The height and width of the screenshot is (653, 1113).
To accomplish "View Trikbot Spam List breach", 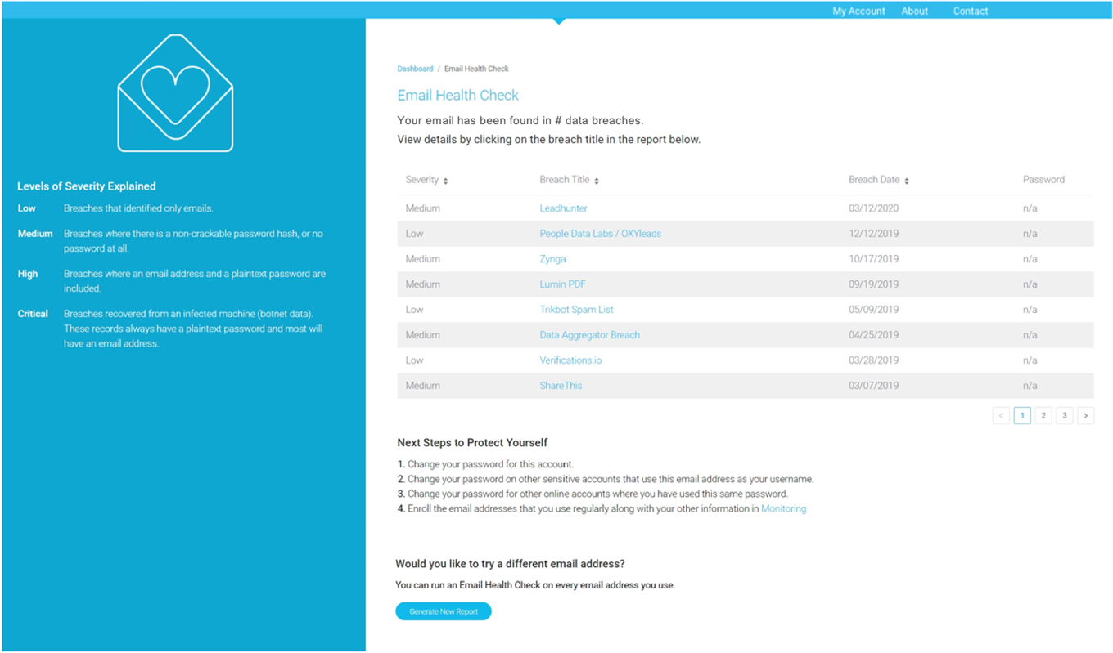I will [x=576, y=310].
